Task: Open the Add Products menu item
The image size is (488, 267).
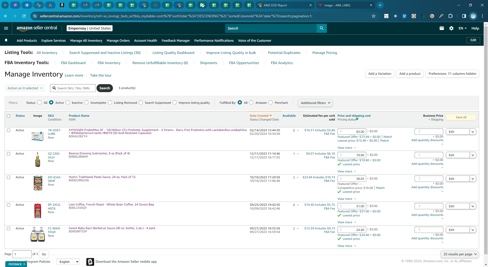Action: 27,40
